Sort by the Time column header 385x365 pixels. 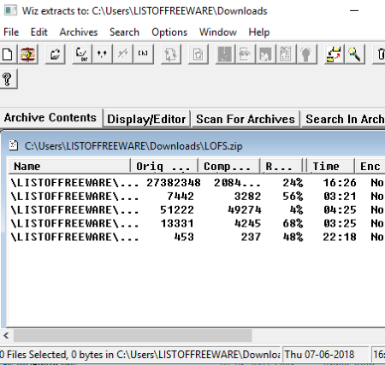331,167
